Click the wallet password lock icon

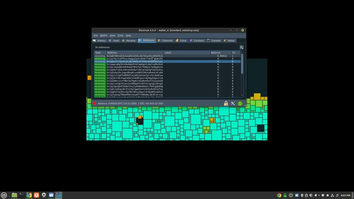226,103
